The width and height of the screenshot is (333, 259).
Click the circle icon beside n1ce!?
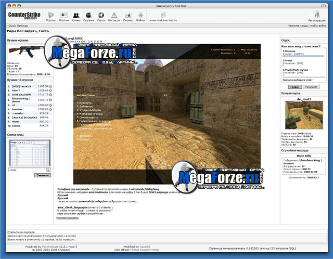coord(50,90)
